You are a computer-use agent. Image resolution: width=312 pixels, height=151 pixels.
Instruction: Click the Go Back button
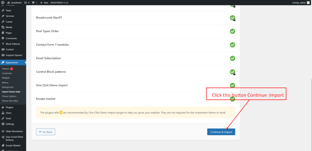(x=46, y=132)
